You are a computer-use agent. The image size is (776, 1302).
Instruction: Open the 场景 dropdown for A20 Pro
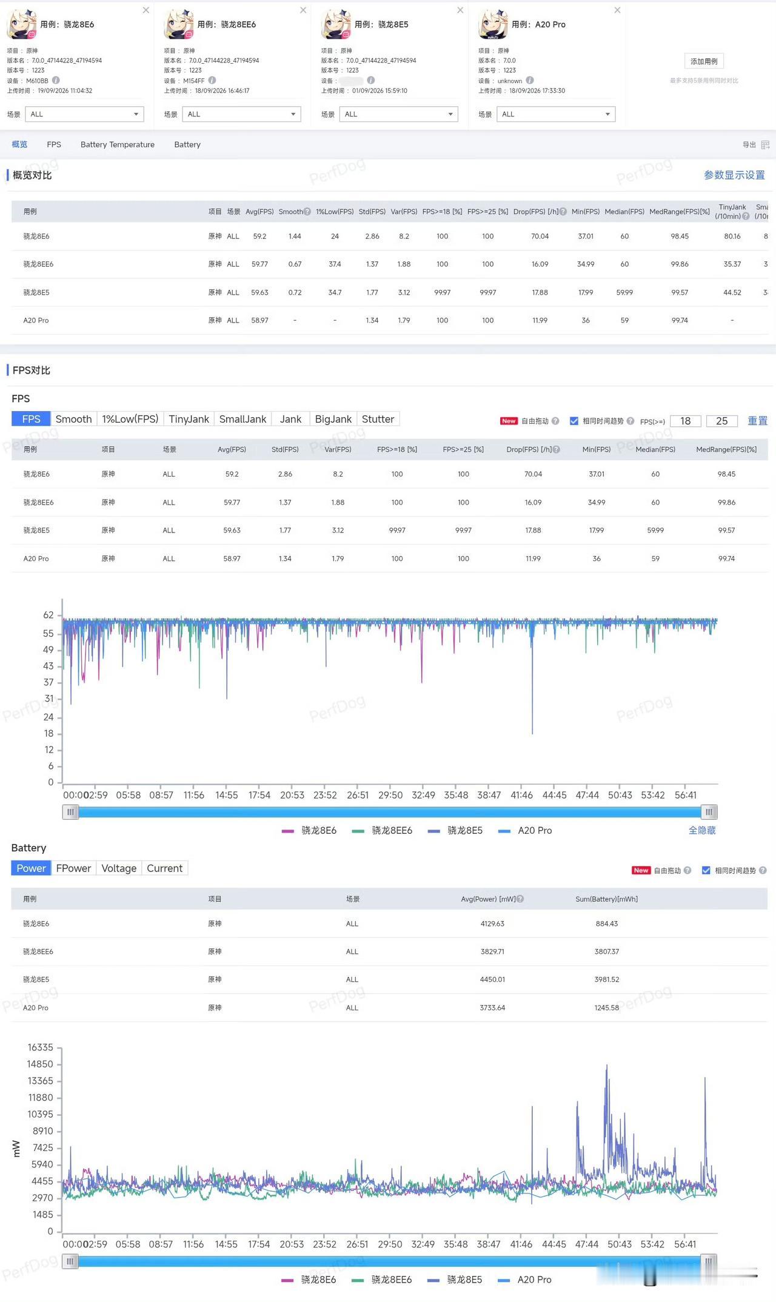tap(556, 114)
